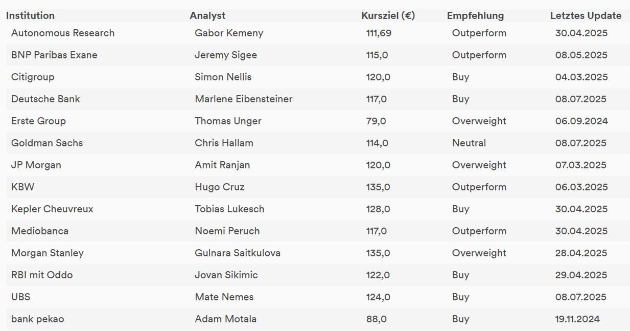630x331 pixels.
Task: Select JP Morgan update date 07.03.2025
Action: [x=581, y=165]
